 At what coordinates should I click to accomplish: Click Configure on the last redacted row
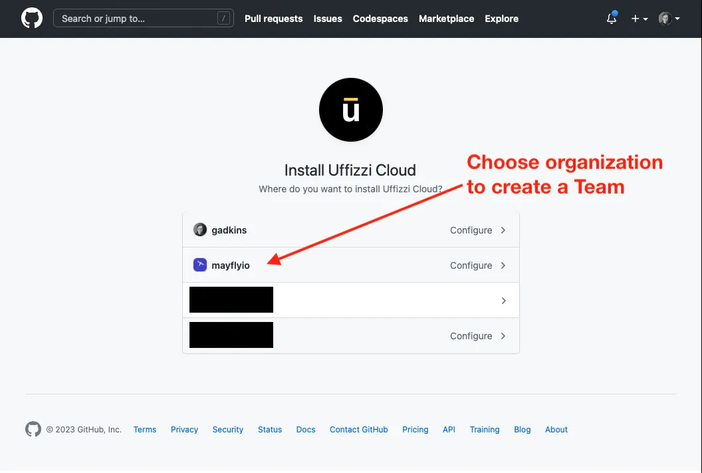coord(471,336)
